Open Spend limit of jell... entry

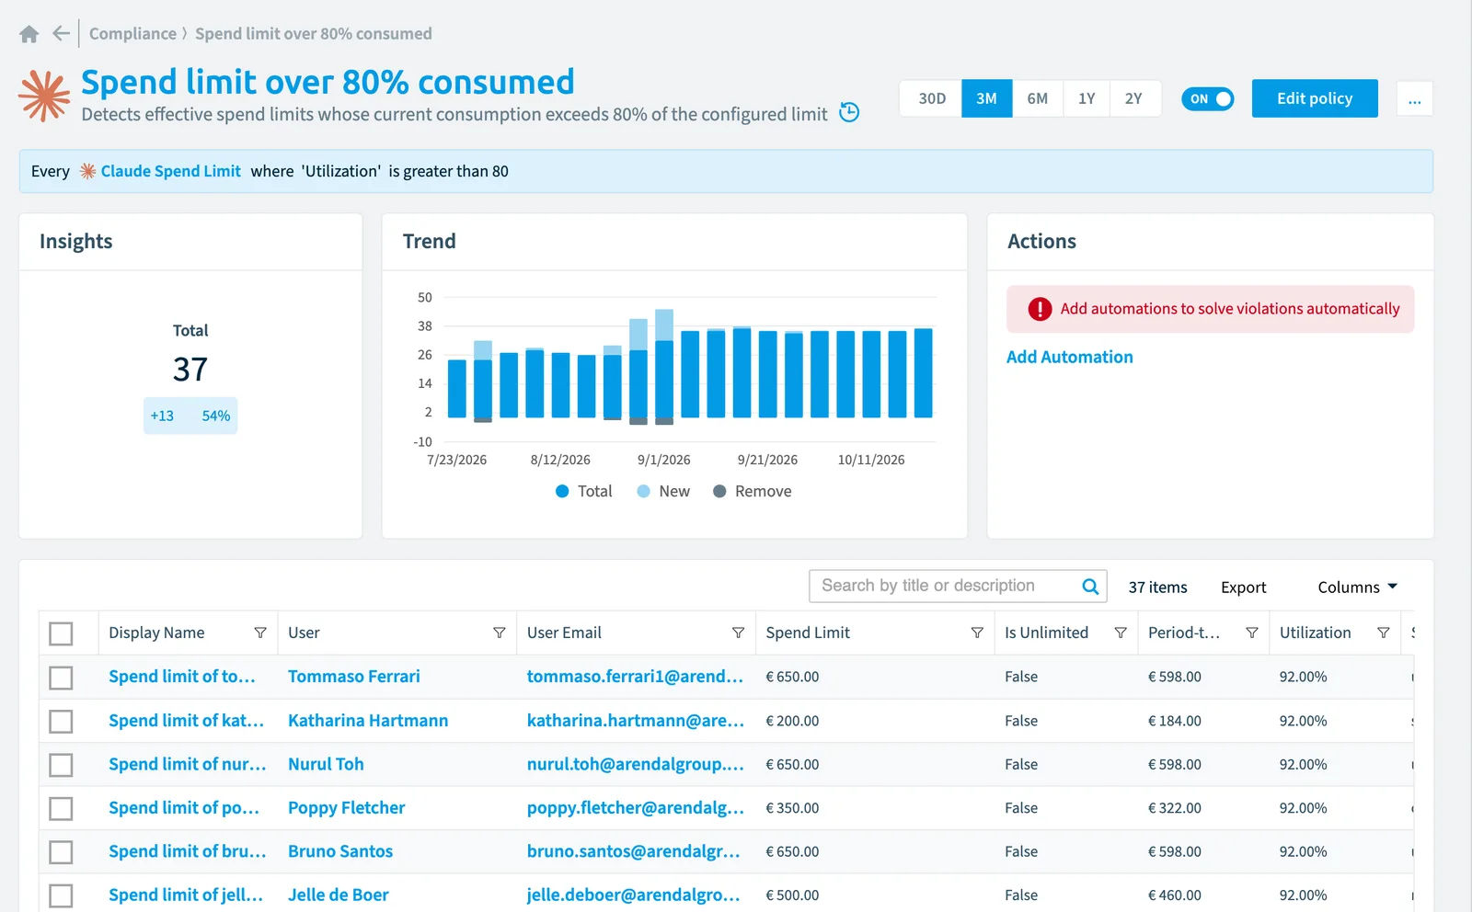[186, 895]
